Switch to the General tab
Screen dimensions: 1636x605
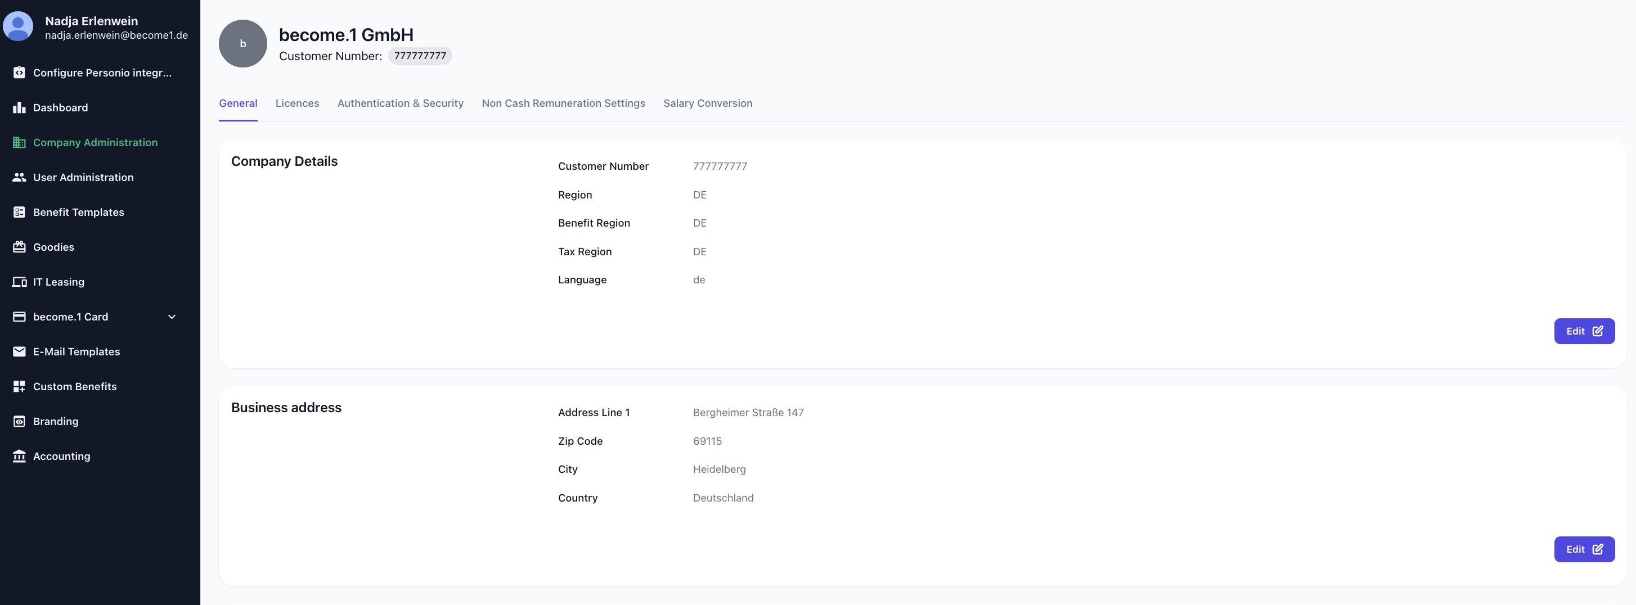click(238, 103)
